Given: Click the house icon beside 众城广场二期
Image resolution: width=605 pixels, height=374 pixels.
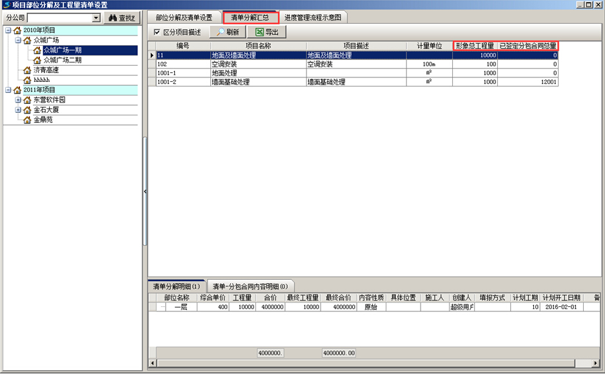Looking at the screenshot, I should coord(37,60).
